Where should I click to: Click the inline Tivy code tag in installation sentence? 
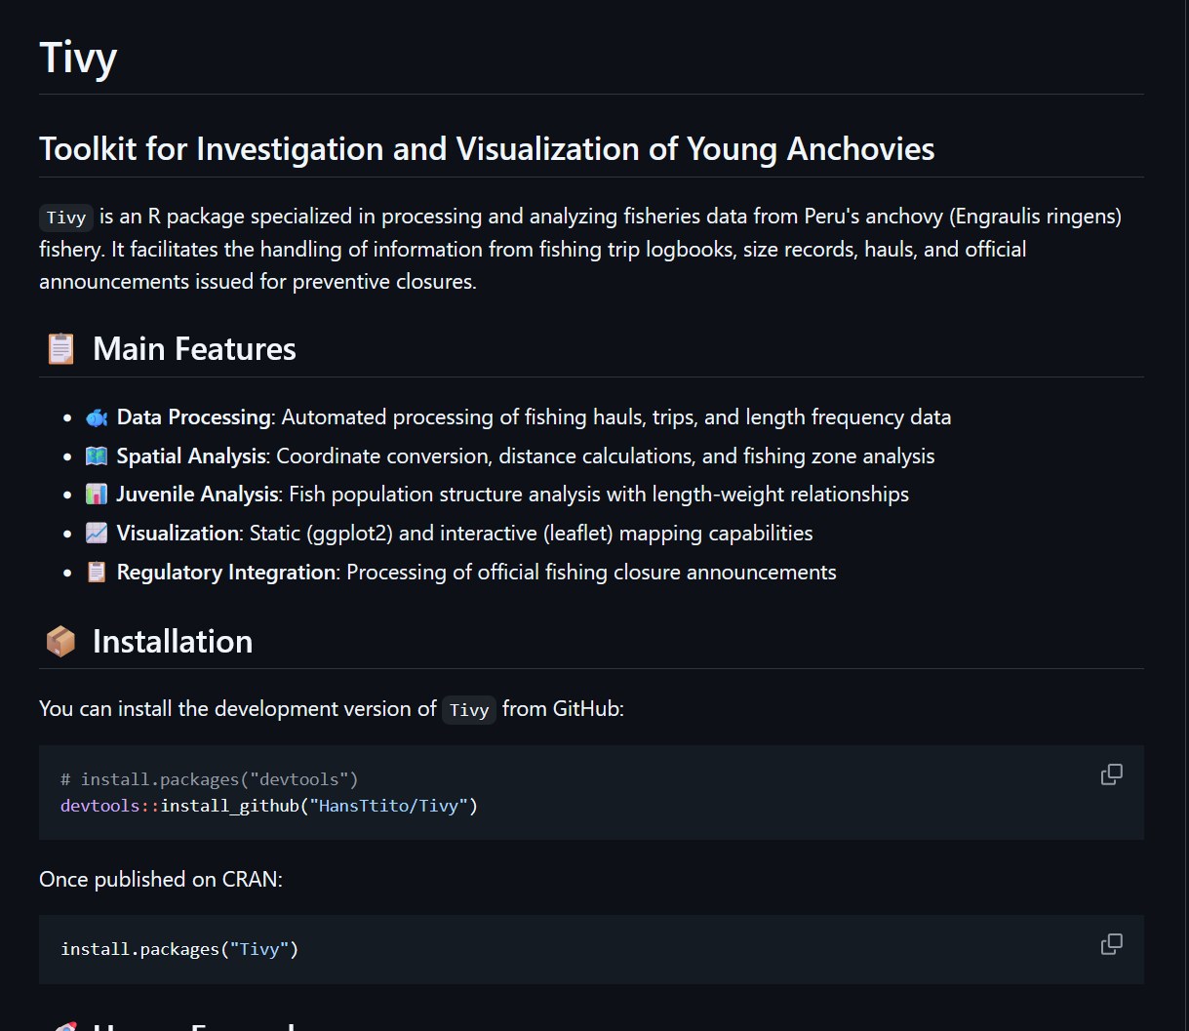pyautogui.click(x=469, y=709)
